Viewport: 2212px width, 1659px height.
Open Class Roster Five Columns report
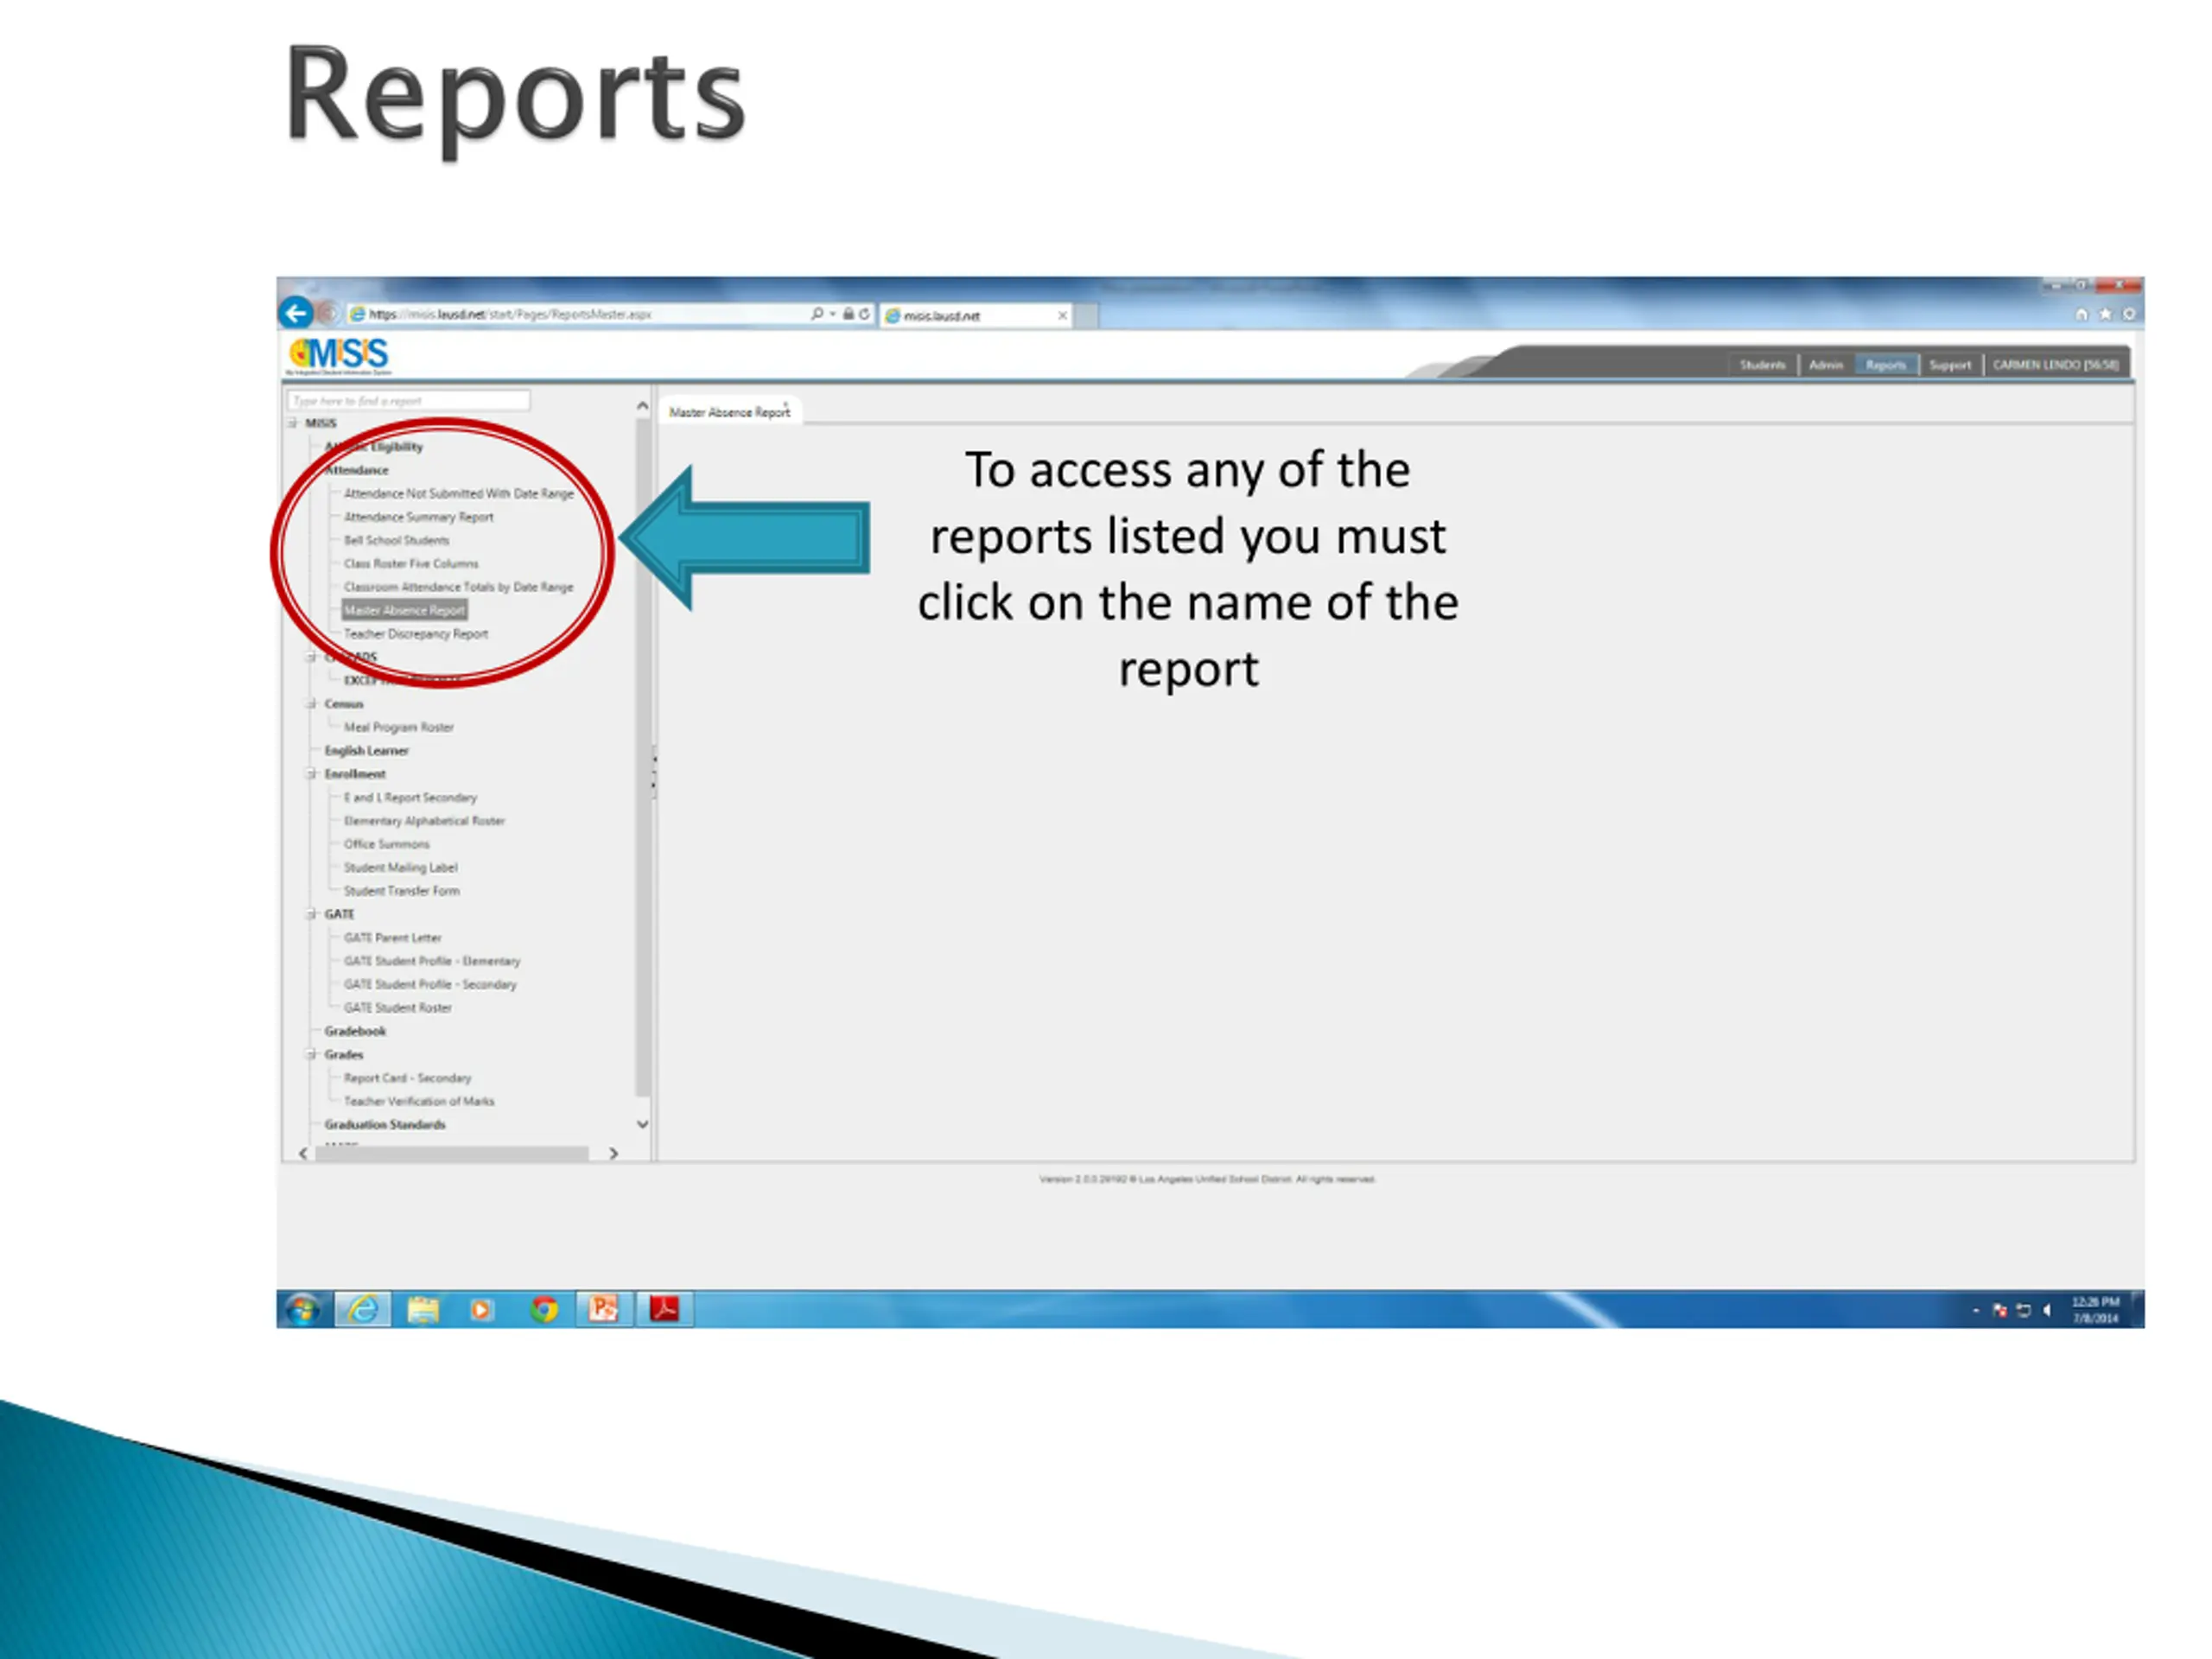point(411,564)
